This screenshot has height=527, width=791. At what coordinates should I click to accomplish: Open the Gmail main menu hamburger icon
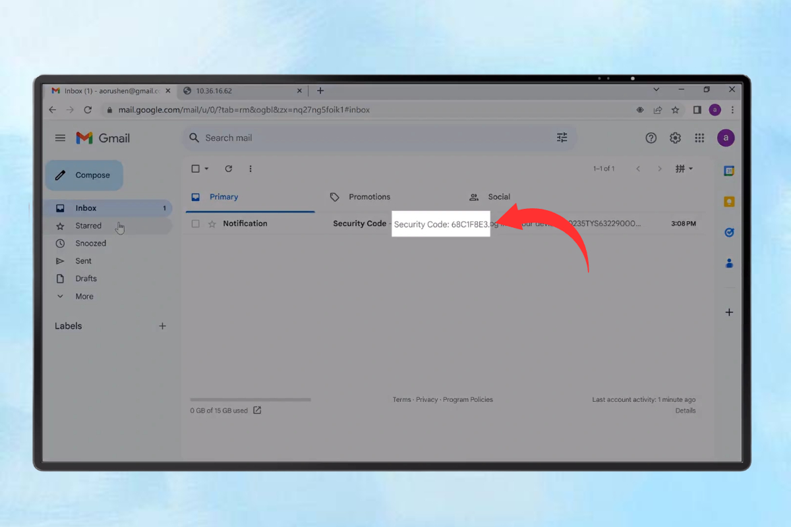pyautogui.click(x=60, y=138)
